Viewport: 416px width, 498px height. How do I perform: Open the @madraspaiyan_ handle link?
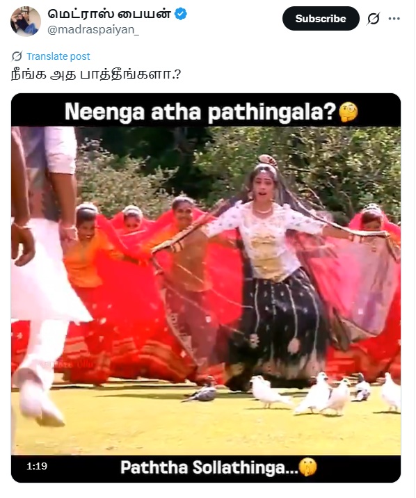click(93, 29)
